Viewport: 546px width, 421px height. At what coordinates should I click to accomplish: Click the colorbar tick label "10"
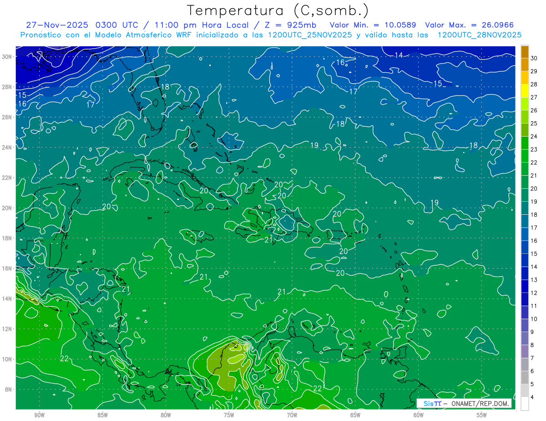[x=534, y=319]
